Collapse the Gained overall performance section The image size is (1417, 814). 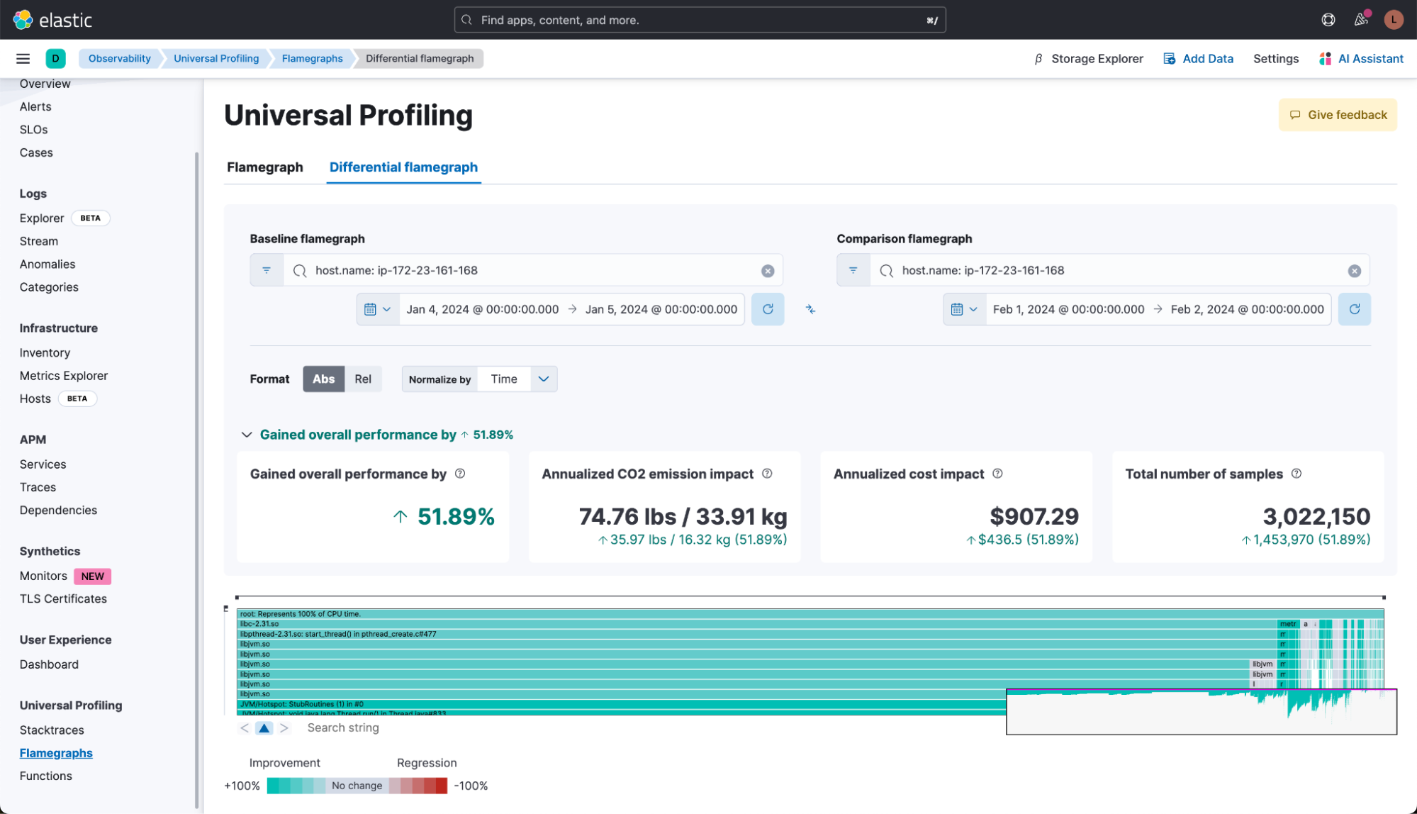pos(247,435)
